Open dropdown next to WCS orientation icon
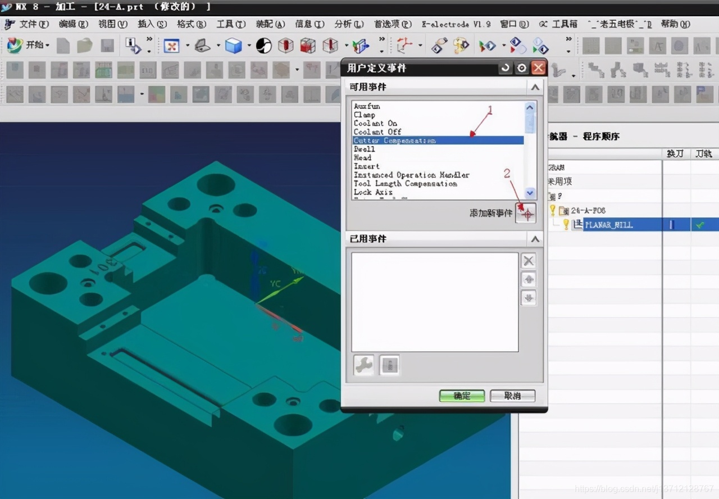The width and height of the screenshot is (719, 499). 419,46
